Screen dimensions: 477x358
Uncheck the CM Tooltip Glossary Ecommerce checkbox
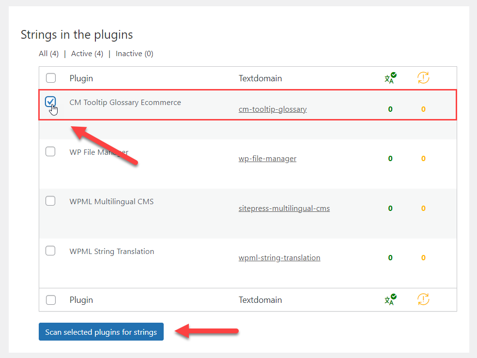coord(50,102)
